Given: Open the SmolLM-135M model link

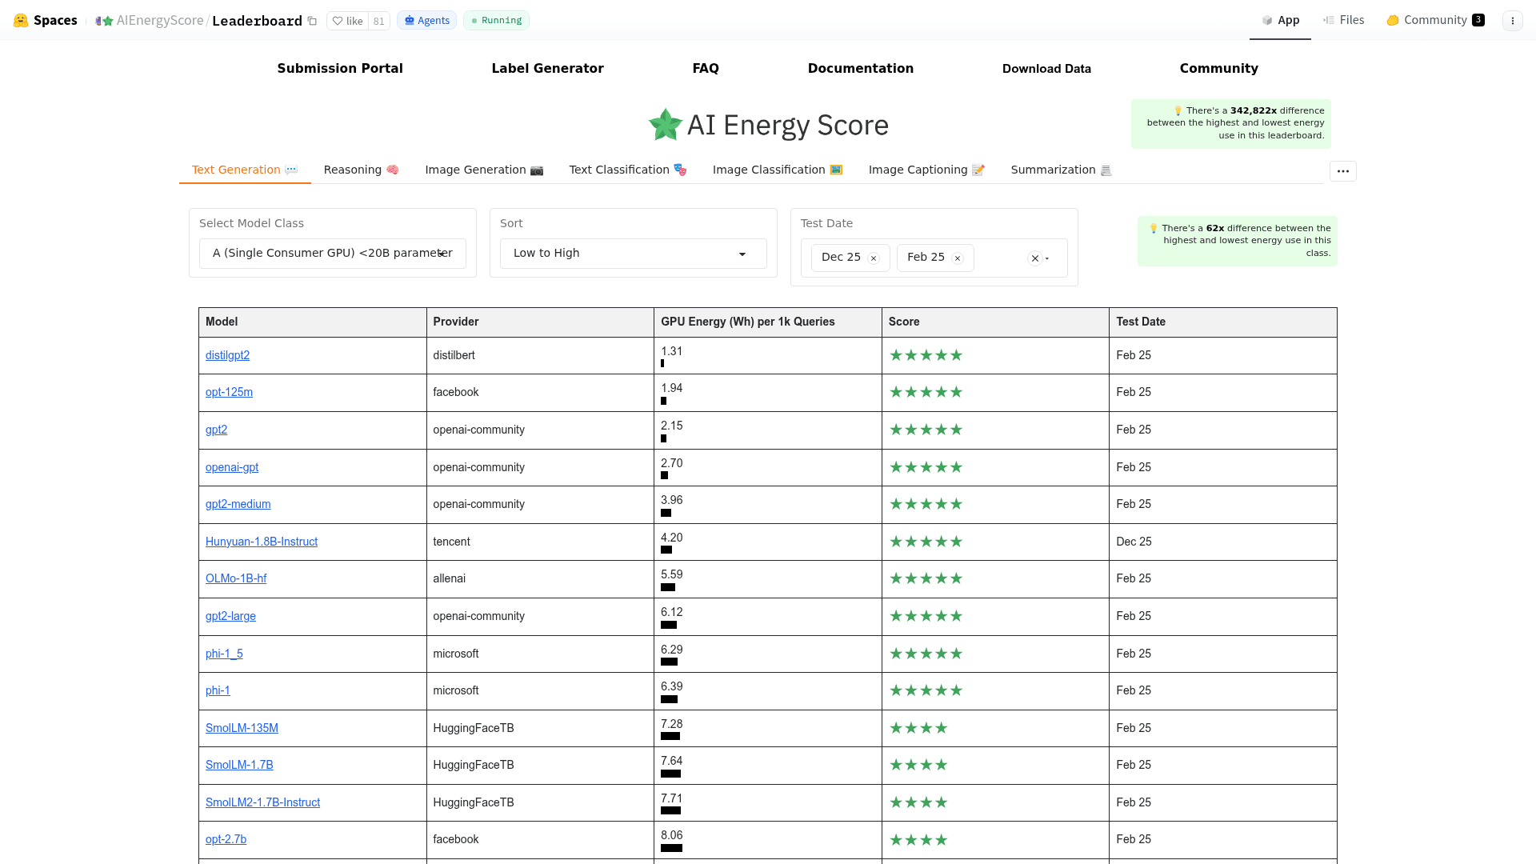Looking at the screenshot, I should (x=242, y=728).
